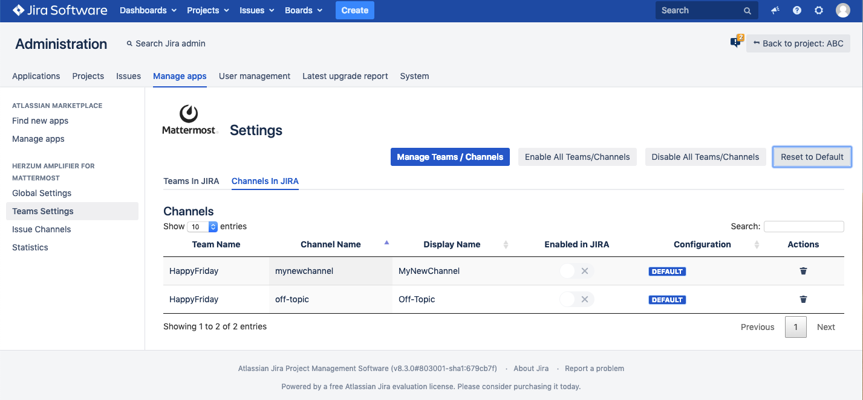The height and width of the screenshot is (400, 863).
Task: Click the feedback notification icon with badge
Action: pos(735,42)
